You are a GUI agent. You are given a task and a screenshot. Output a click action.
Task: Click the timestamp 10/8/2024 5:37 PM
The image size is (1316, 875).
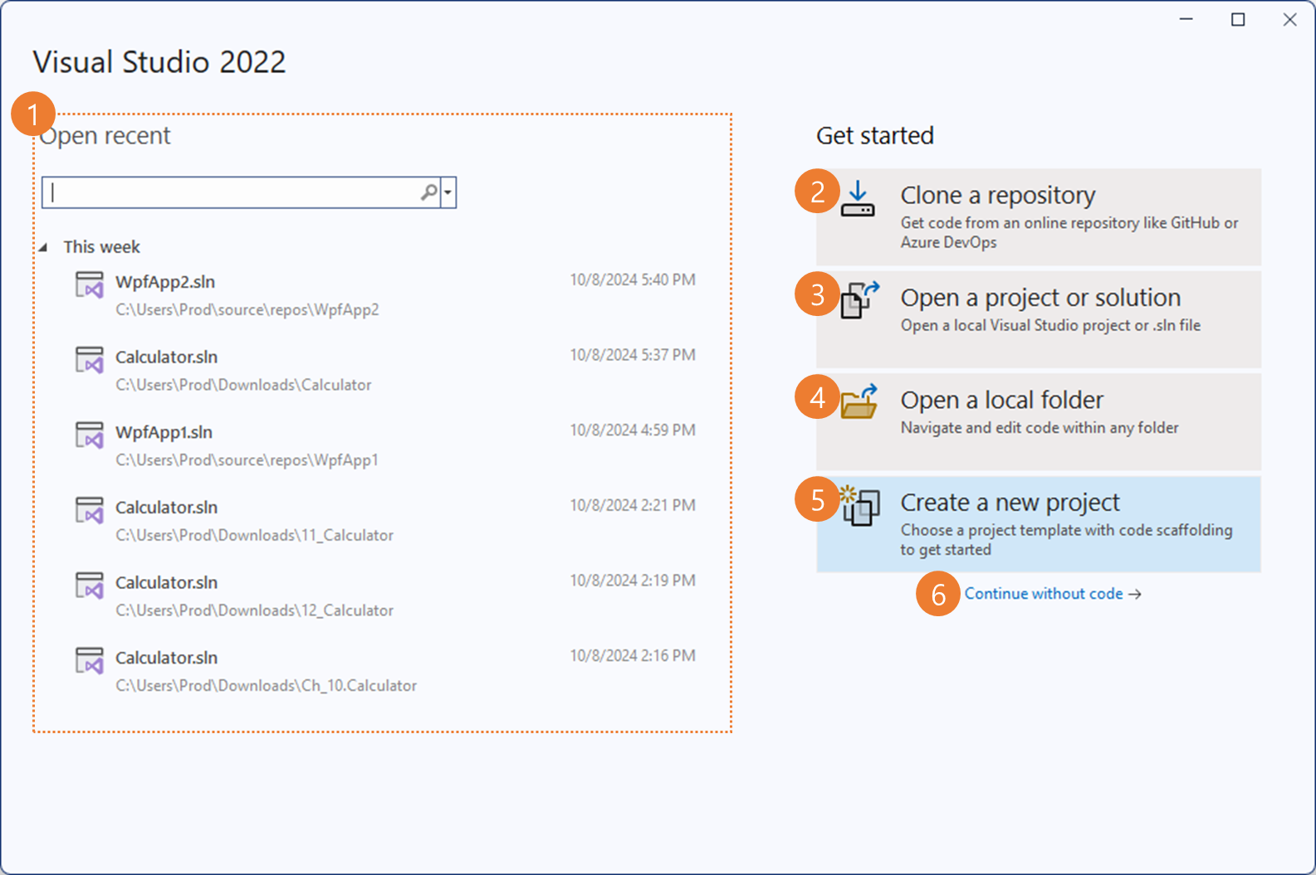click(x=633, y=355)
